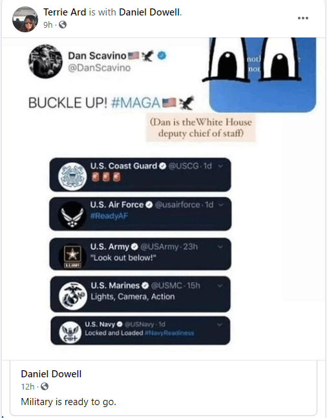This screenshot has height=418, width=327.
Task: Expand the chevron on the Air Force tweet
Action: [220, 205]
